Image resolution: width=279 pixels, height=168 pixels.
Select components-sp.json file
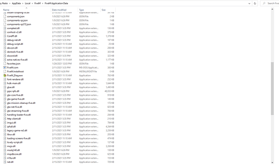pyautogui.click(x=17, y=21)
